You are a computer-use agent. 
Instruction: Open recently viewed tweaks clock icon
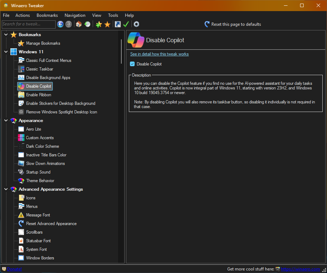coord(87,24)
